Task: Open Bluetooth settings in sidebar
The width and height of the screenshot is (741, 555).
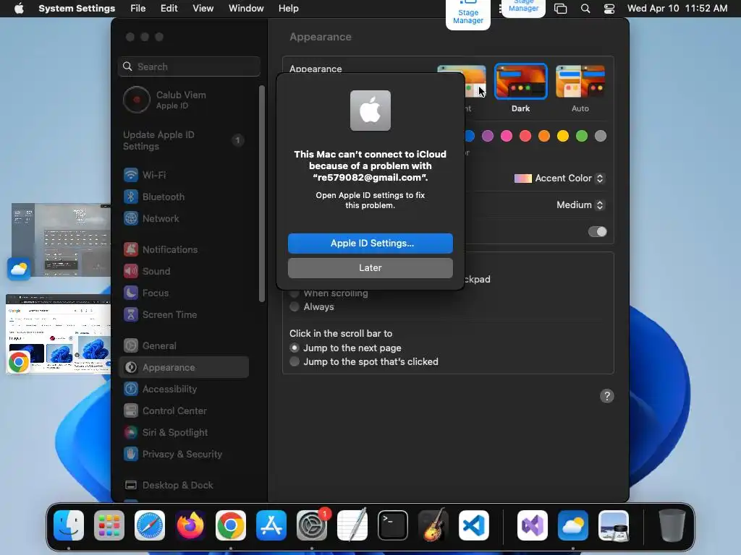Action: [x=185, y=197]
